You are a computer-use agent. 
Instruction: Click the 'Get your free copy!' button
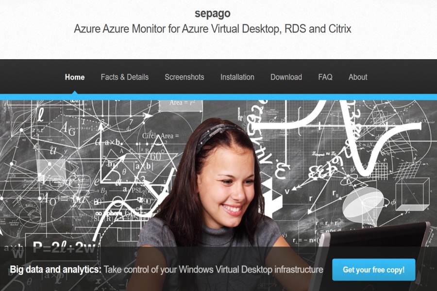point(373,270)
